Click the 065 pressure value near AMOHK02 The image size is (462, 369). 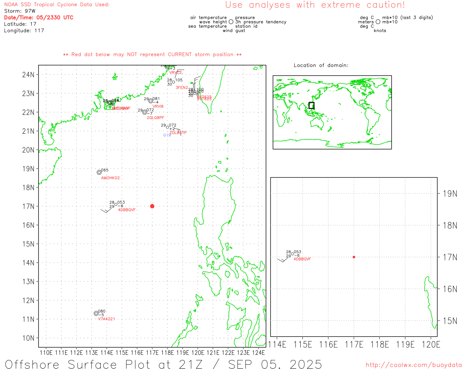[105, 170]
